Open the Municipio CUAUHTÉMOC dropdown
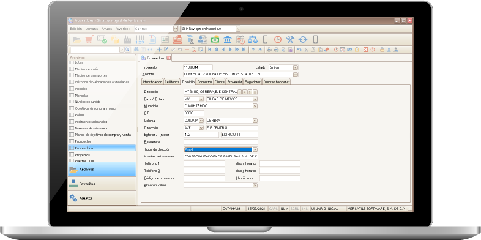This screenshot has width=481, height=240. [x=255, y=106]
